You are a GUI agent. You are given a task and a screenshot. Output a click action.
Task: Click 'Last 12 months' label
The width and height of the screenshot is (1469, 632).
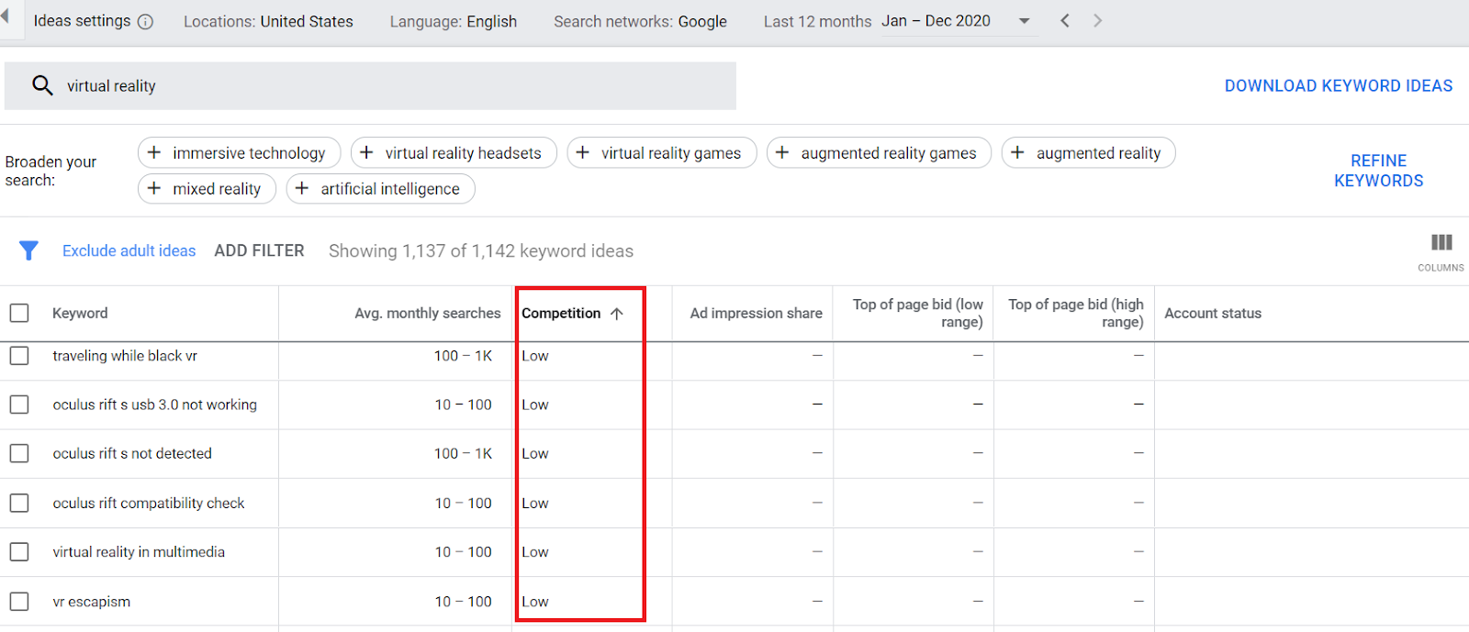click(817, 21)
